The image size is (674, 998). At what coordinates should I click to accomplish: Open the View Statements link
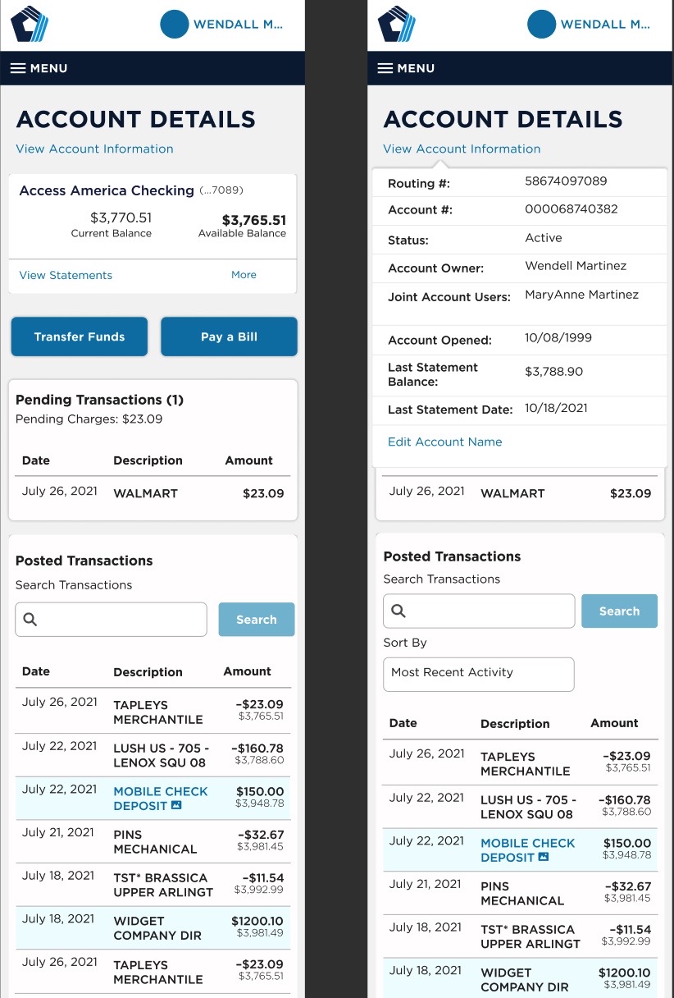coord(66,275)
